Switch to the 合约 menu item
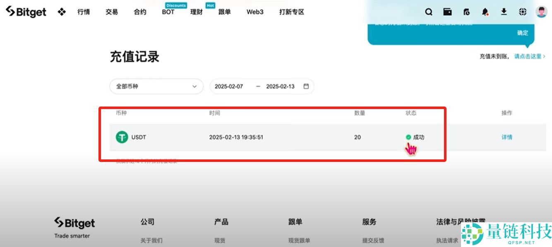Viewport: 552px width, 247px height. pyautogui.click(x=139, y=12)
